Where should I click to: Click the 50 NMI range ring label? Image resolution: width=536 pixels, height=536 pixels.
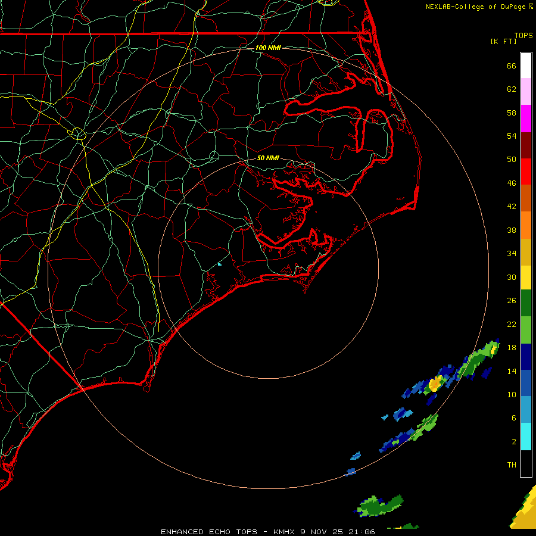point(268,158)
